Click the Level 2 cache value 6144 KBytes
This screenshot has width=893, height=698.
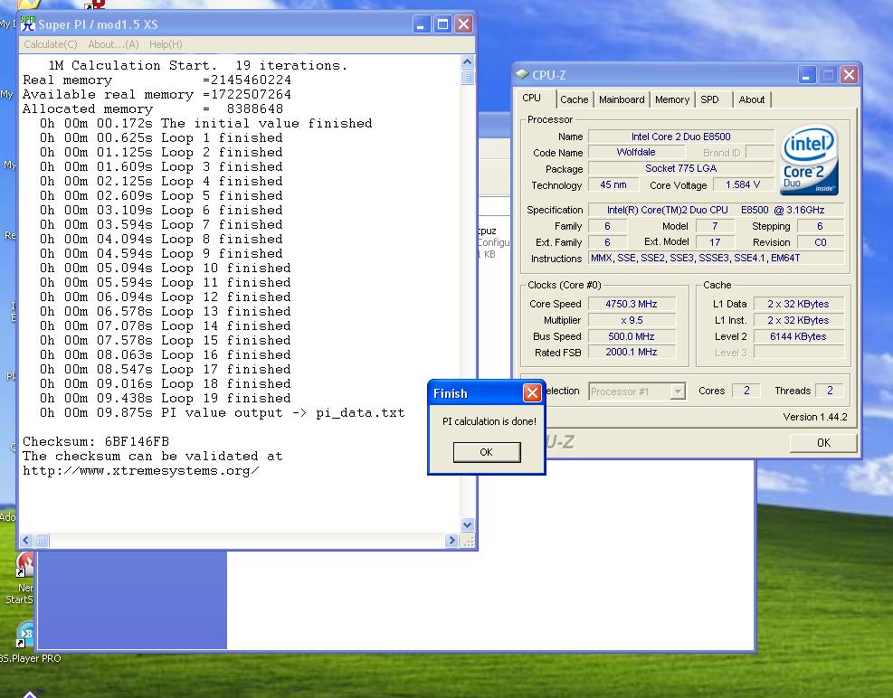pos(799,336)
